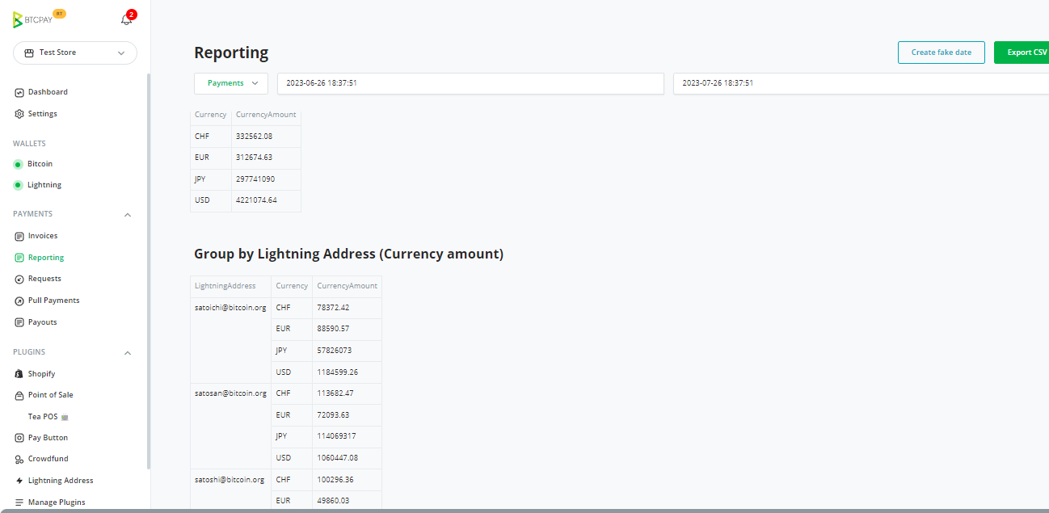Image resolution: width=1049 pixels, height=513 pixels.
Task: Open the Shopify plugin icon
Action: 19,374
